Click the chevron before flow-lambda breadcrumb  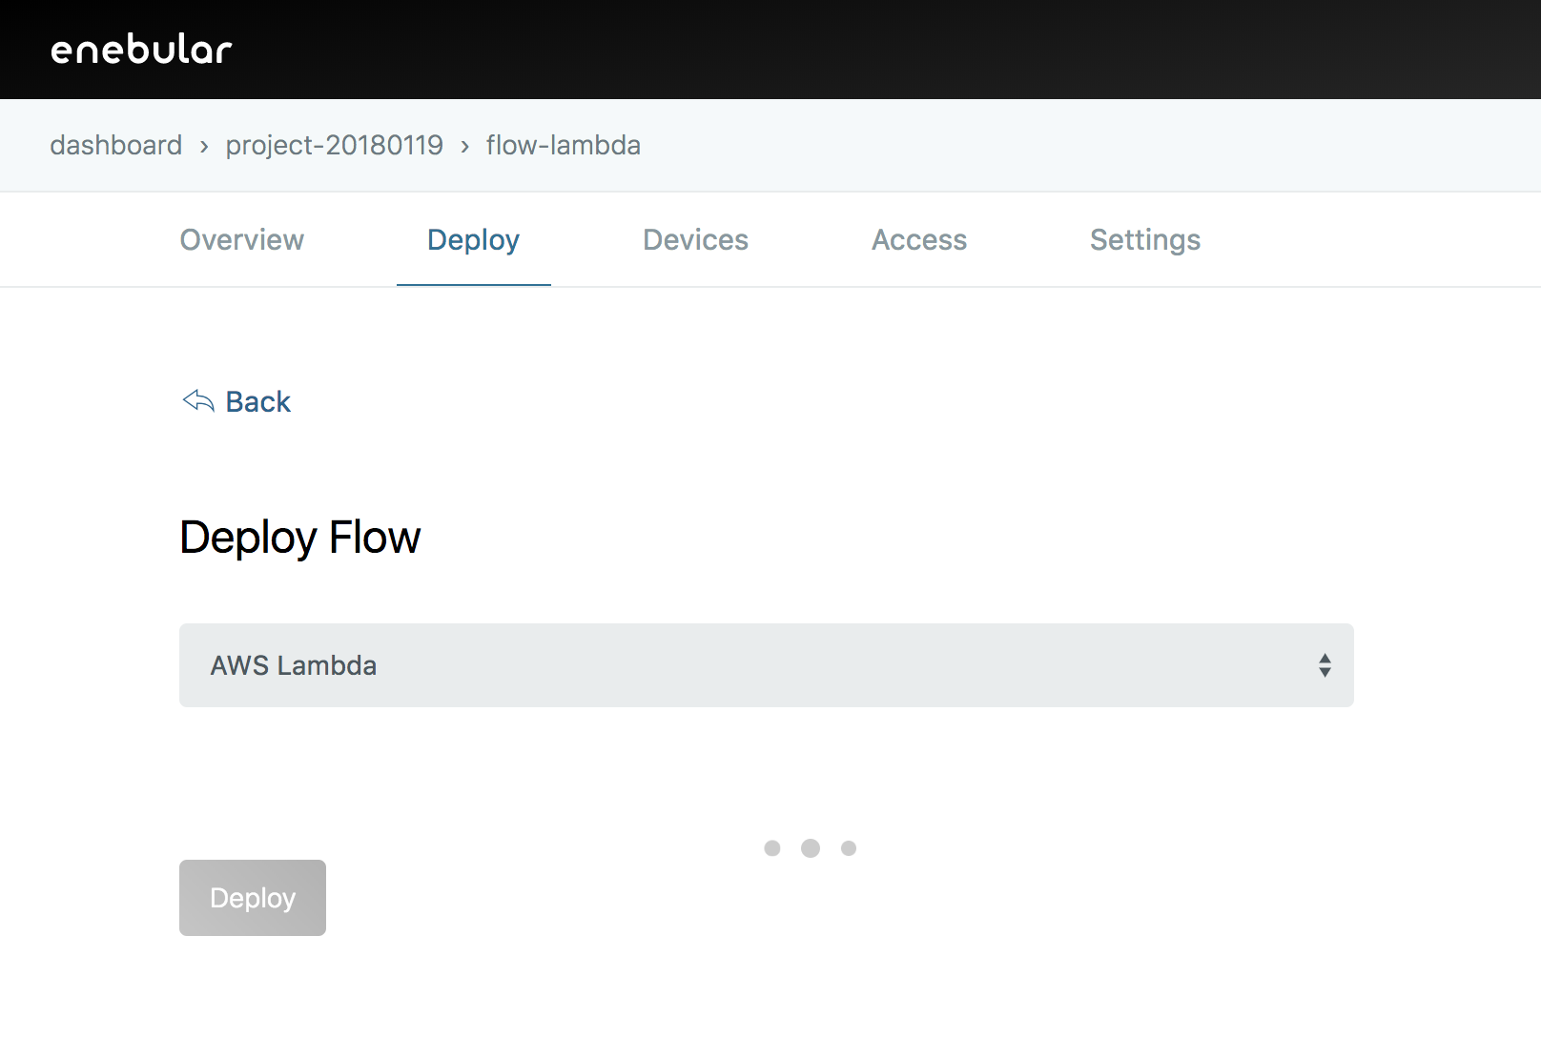pyautogui.click(x=464, y=146)
